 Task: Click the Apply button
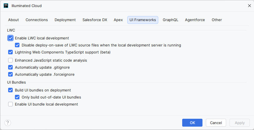coord(240,123)
